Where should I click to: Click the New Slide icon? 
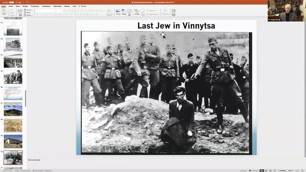click(x=20, y=11)
